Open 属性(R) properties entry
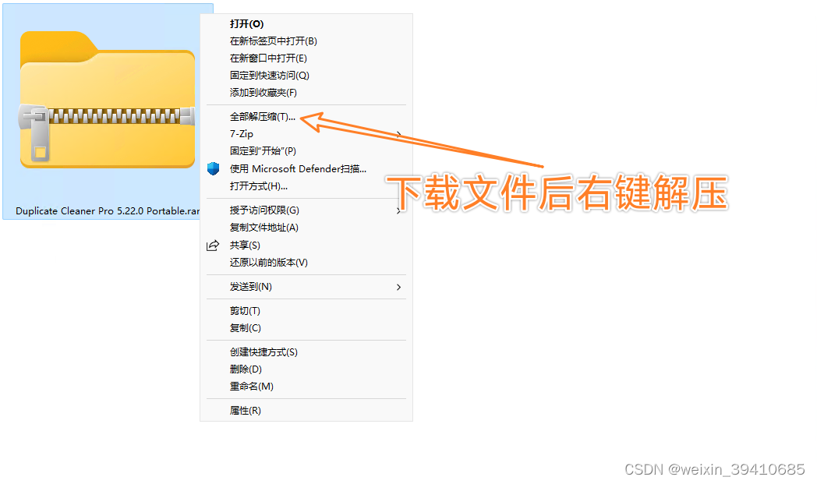Image resolution: width=817 pixels, height=484 pixels. (246, 411)
